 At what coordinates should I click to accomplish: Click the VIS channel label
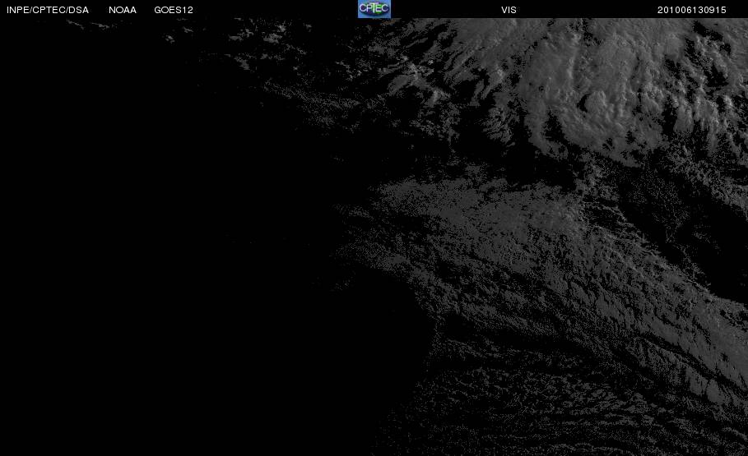pos(509,10)
